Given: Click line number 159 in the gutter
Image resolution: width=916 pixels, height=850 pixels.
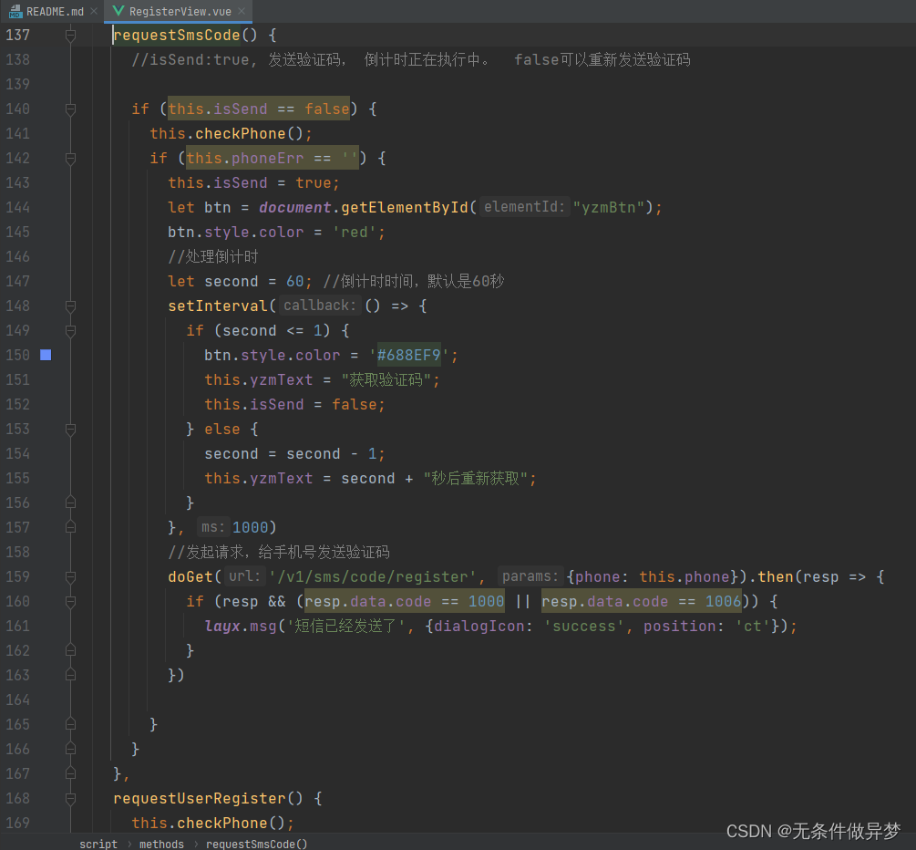Looking at the screenshot, I should pos(17,577).
